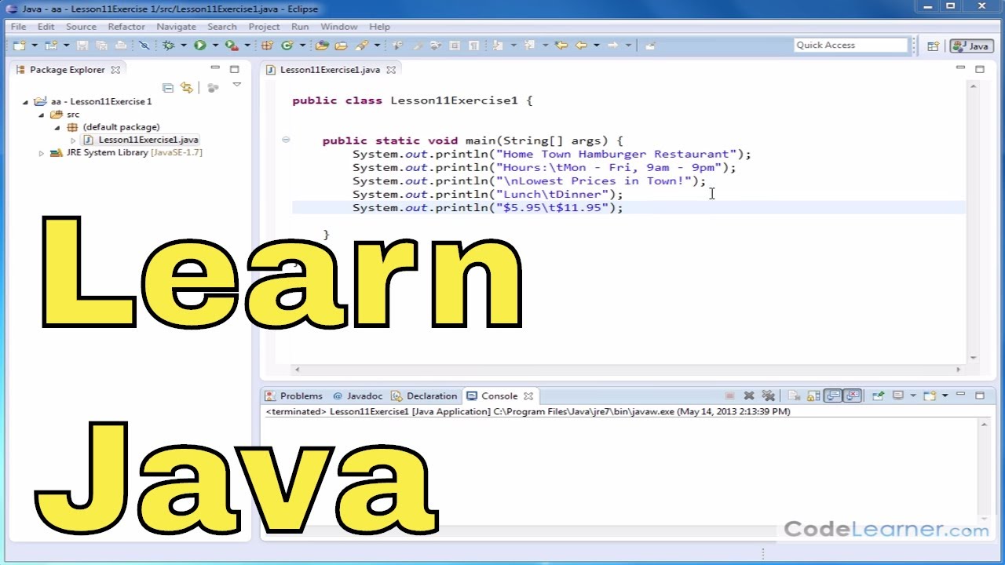The height and width of the screenshot is (565, 1005).
Task: Click the Print icon in toolbar
Action: (x=121, y=46)
